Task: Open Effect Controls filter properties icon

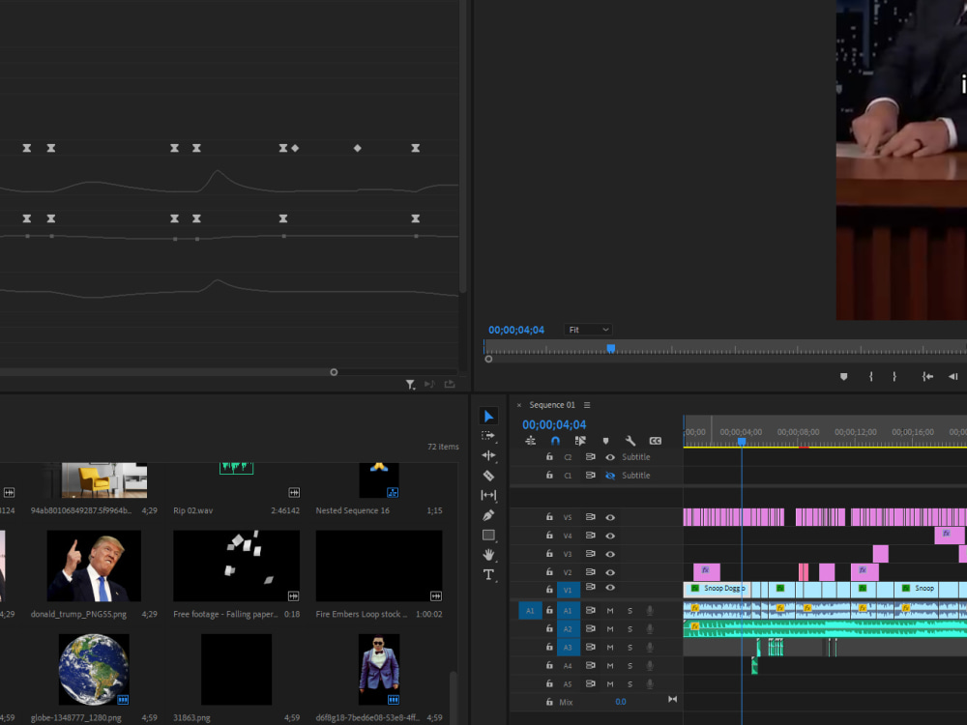Action: click(x=410, y=385)
